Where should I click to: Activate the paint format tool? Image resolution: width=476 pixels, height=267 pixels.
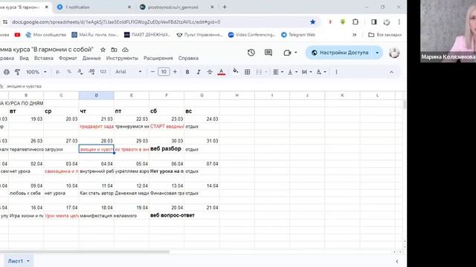[17, 72]
